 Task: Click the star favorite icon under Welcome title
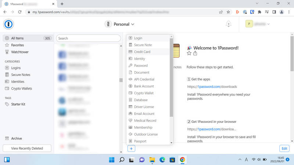click(189, 53)
